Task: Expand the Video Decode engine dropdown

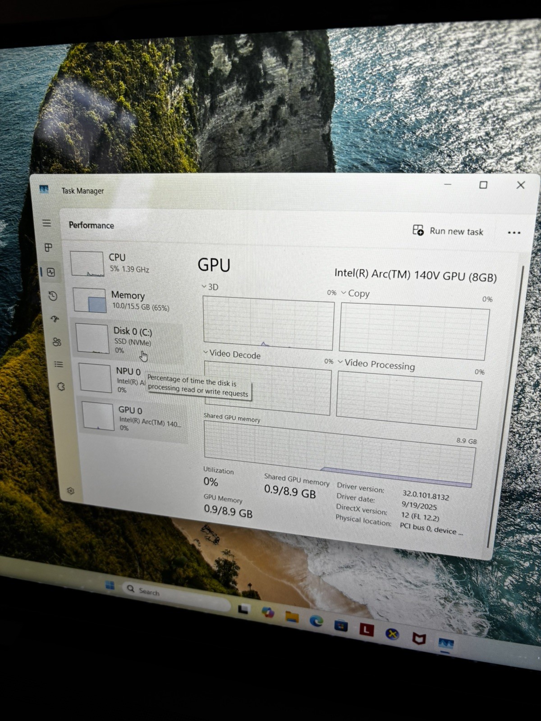Action: pos(206,352)
